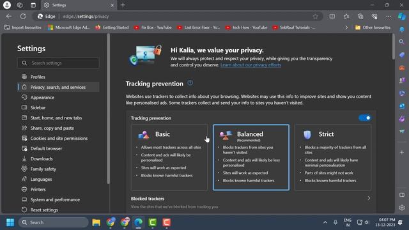Open Fix Box - YouTube bookmark
The height and width of the screenshot is (230, 409).
[x=153, y=27]
